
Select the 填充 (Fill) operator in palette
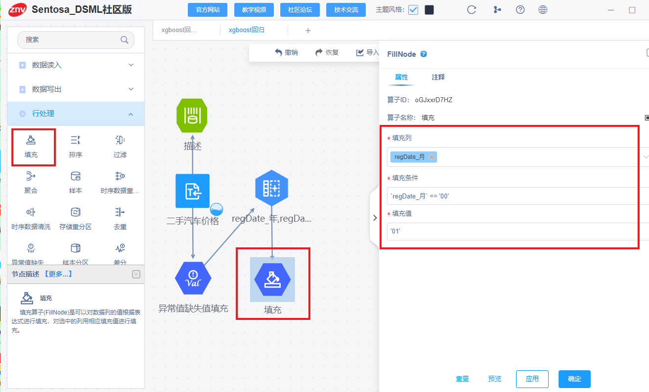pos(31,146)
